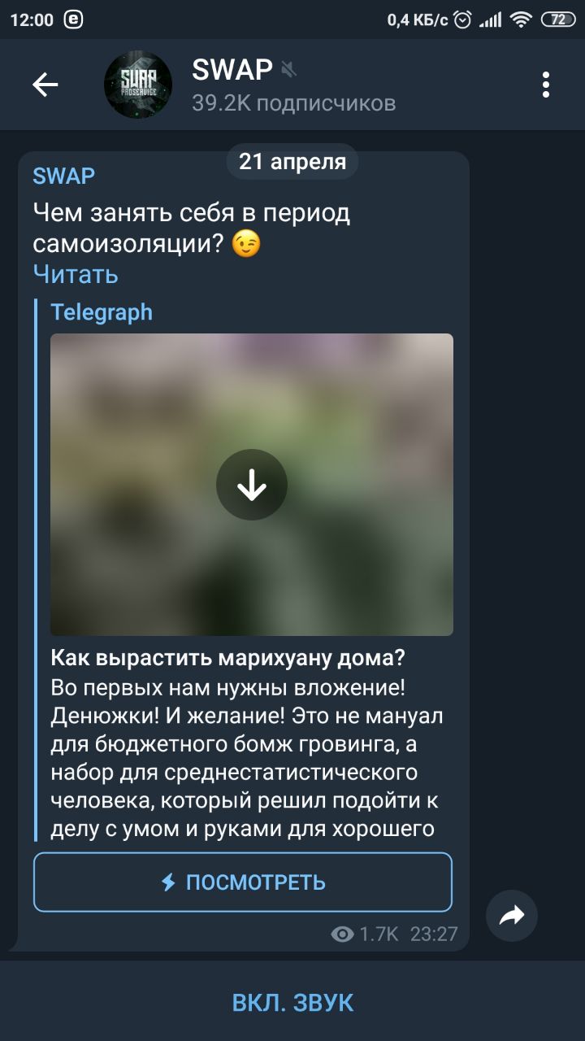This screenshot has width=585, height=1041.
Task: Tap the back arrow icon
Action: click(45, 85)
